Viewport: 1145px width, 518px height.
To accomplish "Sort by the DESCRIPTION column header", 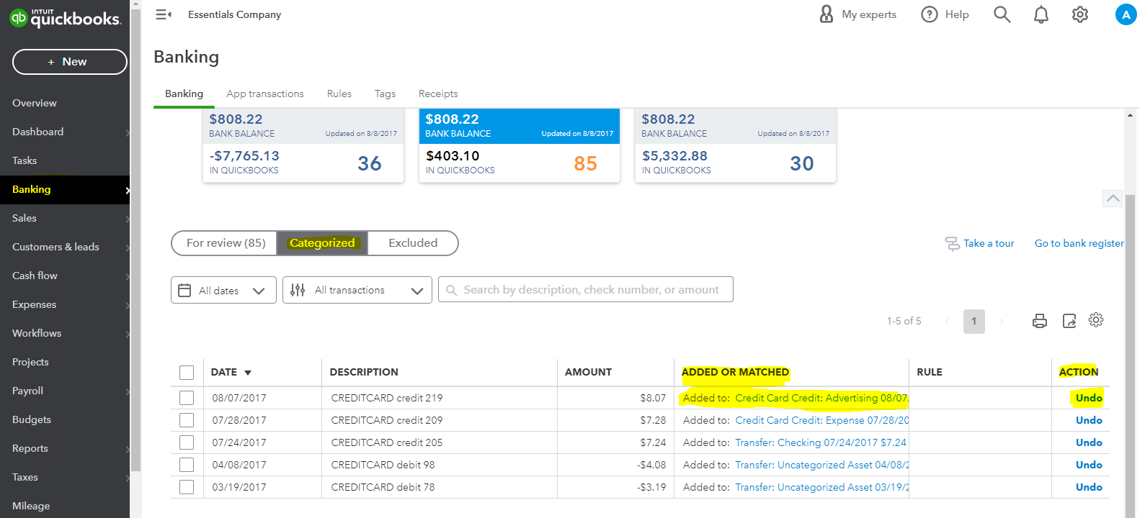I will click(x=364, y=373).
